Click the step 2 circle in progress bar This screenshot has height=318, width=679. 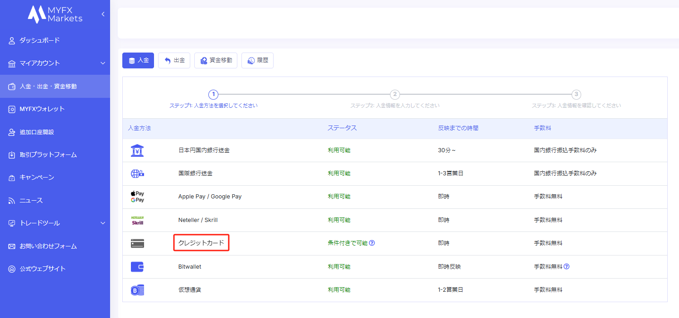coord(395,94)
